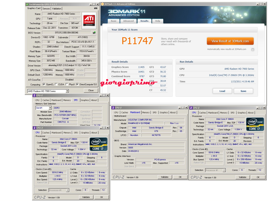
Task: Open Processor #1 dropdown in CPU-Z overlapping SPD window
Action: click(x=68, y=190)
